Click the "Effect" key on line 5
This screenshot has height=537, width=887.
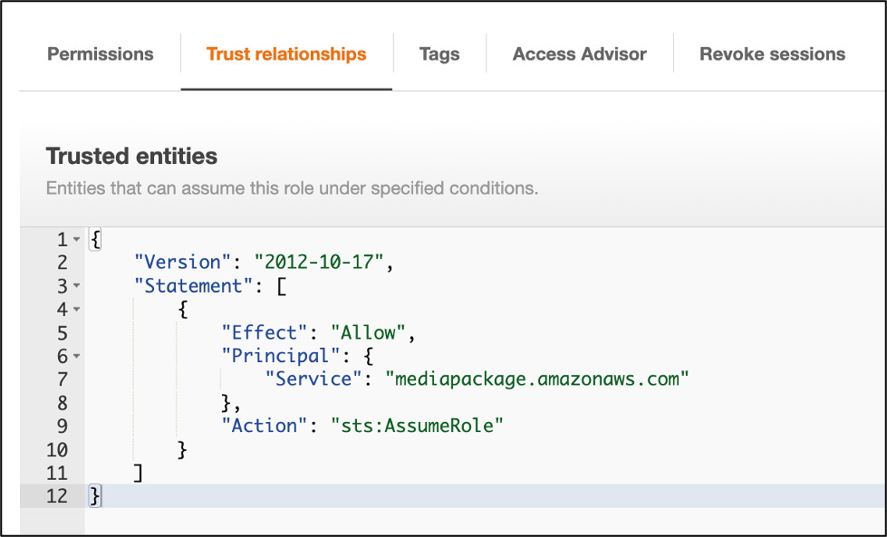click(265, 333)
